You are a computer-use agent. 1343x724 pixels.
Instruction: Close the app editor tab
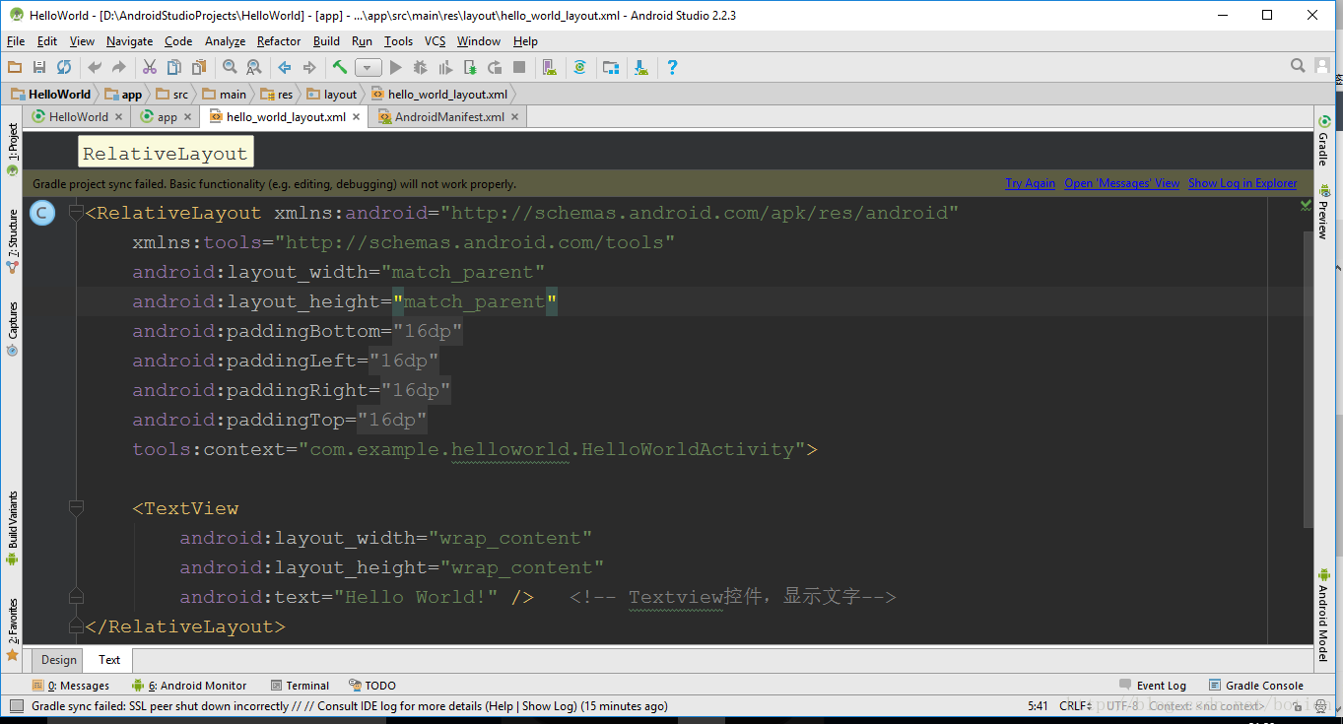tap(188, 116)
